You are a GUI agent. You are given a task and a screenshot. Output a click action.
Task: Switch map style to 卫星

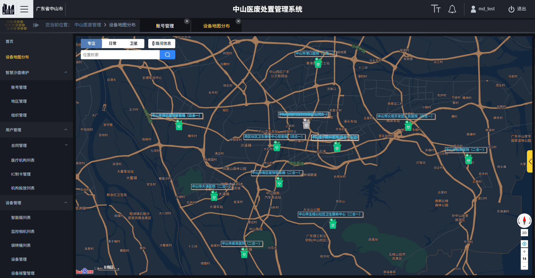tap(133, 43)
